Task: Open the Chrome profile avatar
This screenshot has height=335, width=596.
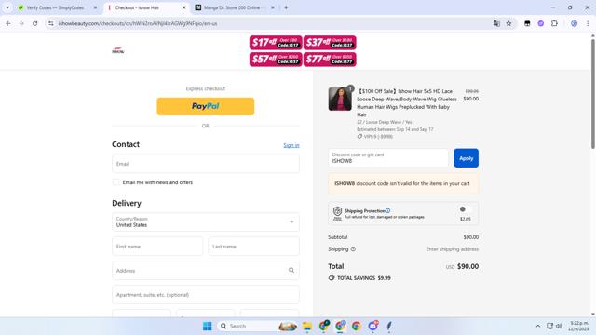Action: pos(574,23)
